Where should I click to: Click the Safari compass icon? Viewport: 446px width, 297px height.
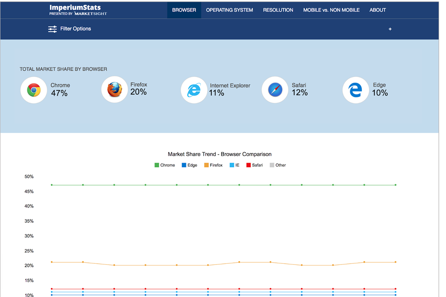275,90
